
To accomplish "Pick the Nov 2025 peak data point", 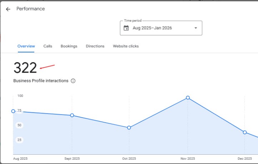I will click(188, 98).
